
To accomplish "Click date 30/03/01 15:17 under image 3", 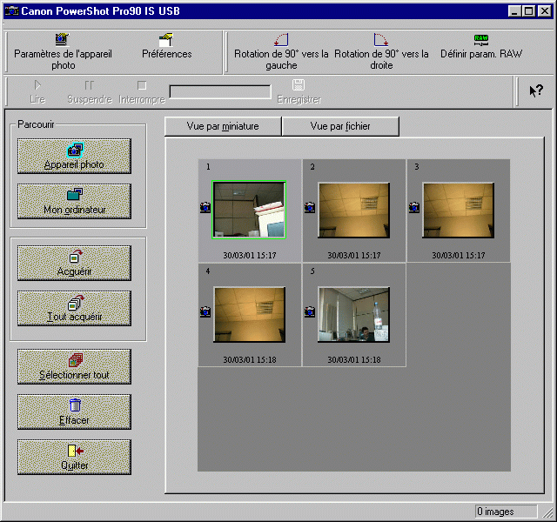I will pos(459,255).
